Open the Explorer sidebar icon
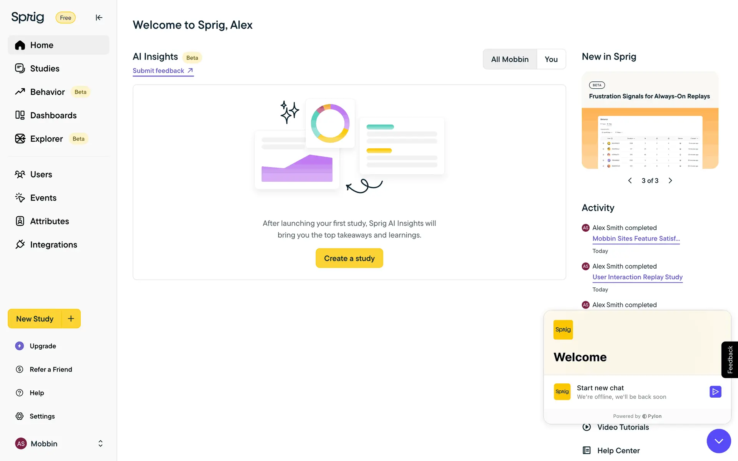Viewport: 738px width, 461px height. pos(20,139)
